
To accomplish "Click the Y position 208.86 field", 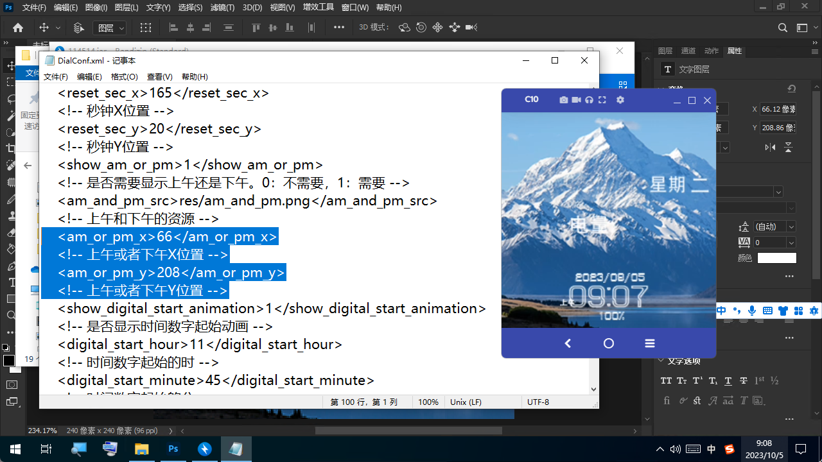I will point(778,128).
